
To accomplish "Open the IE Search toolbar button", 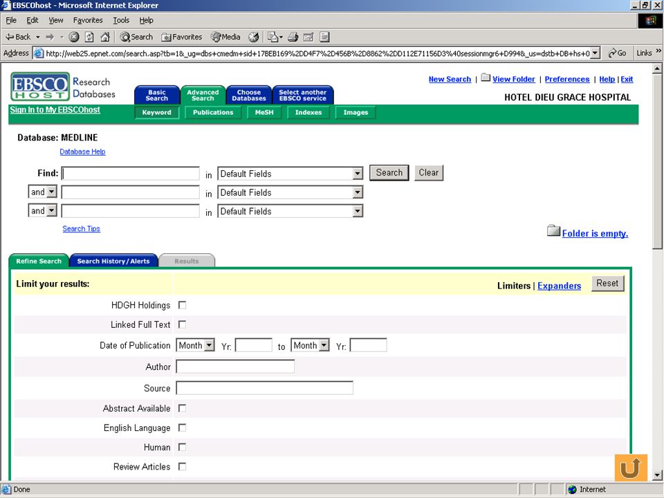I will pyautogui.click(x=136, y=37).
